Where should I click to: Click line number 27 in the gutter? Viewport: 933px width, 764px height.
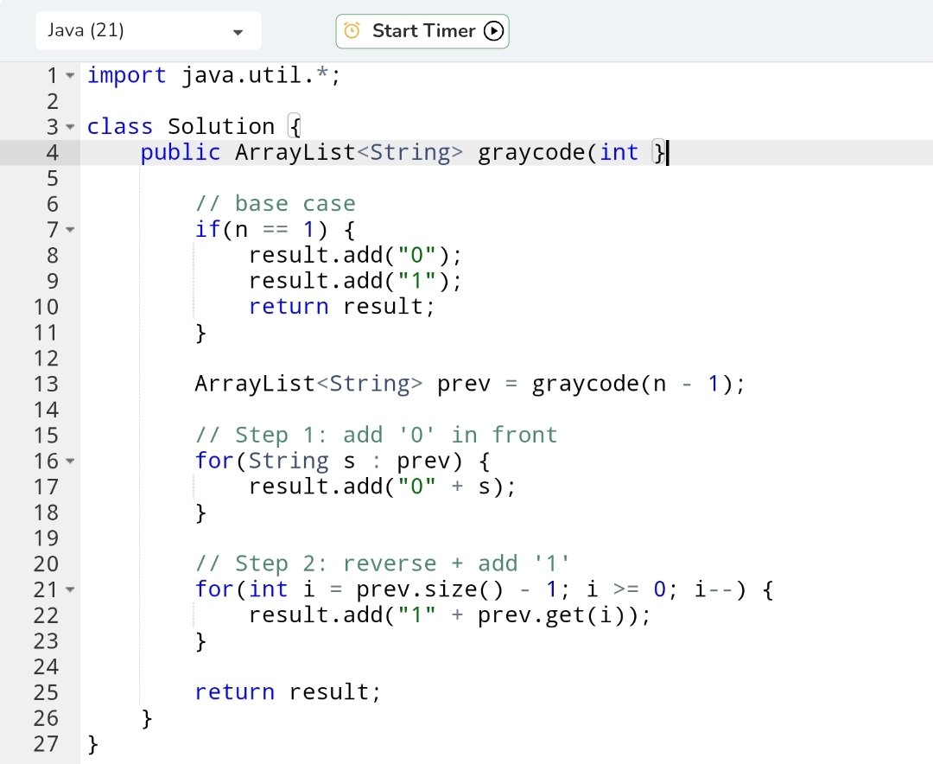click(46, 744)
